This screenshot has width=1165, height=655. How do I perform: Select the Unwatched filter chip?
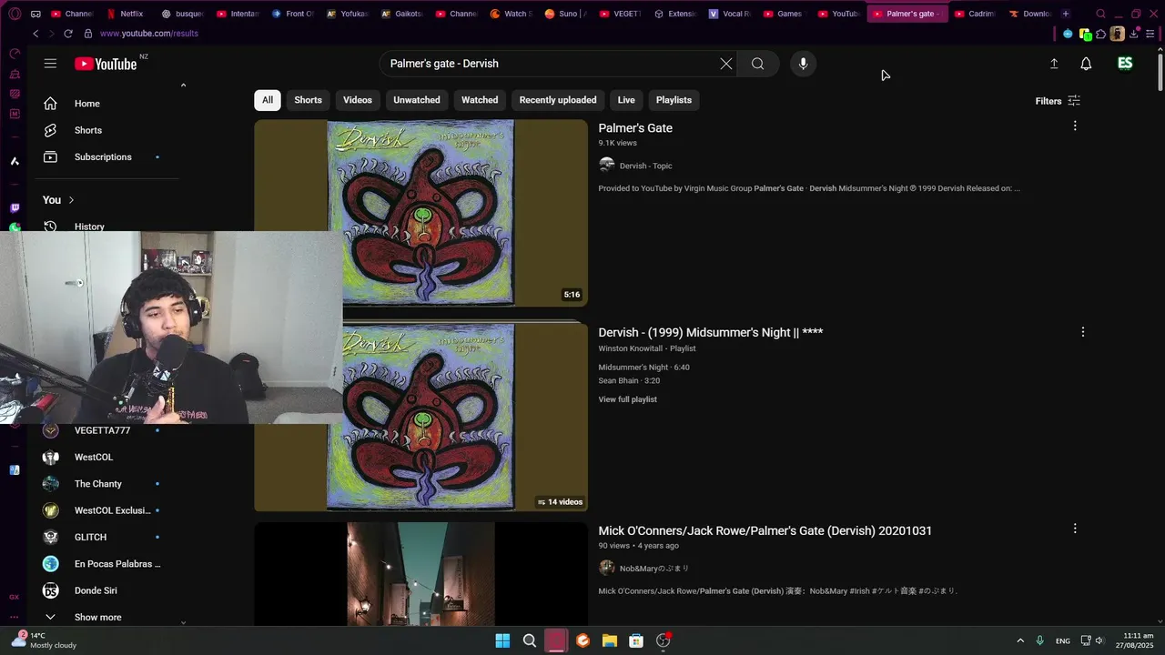(x=417, y=100)
